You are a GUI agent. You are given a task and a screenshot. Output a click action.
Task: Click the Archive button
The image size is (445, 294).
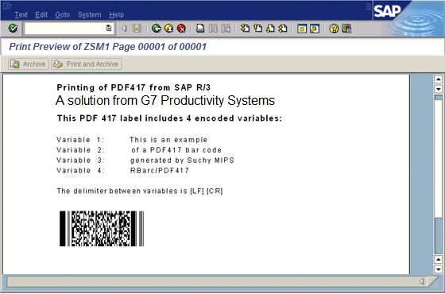(29, 64)
